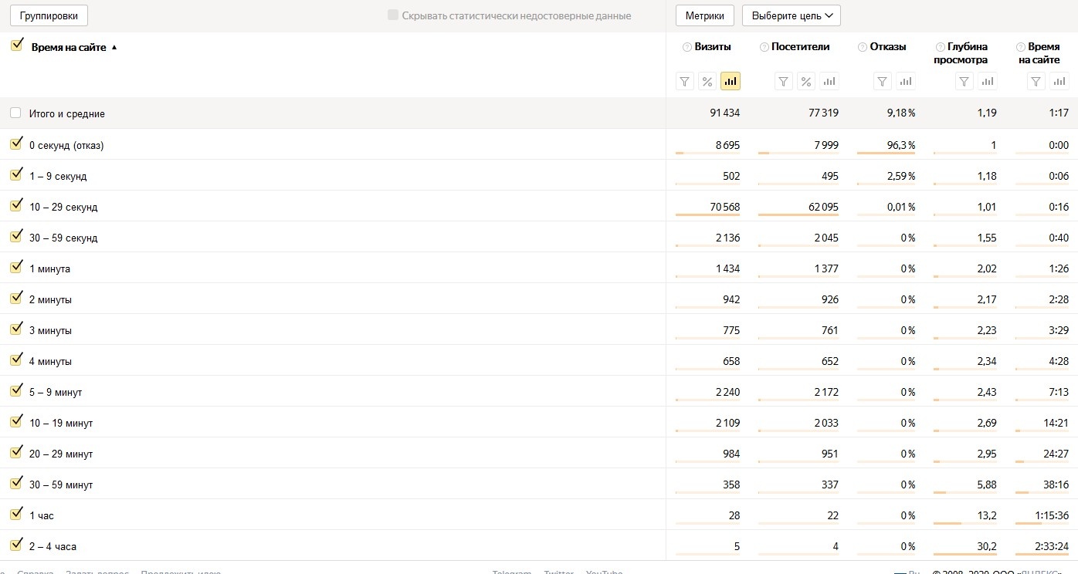
Task: Sort table by Визиты column header
Action: (x=713, y=47)
